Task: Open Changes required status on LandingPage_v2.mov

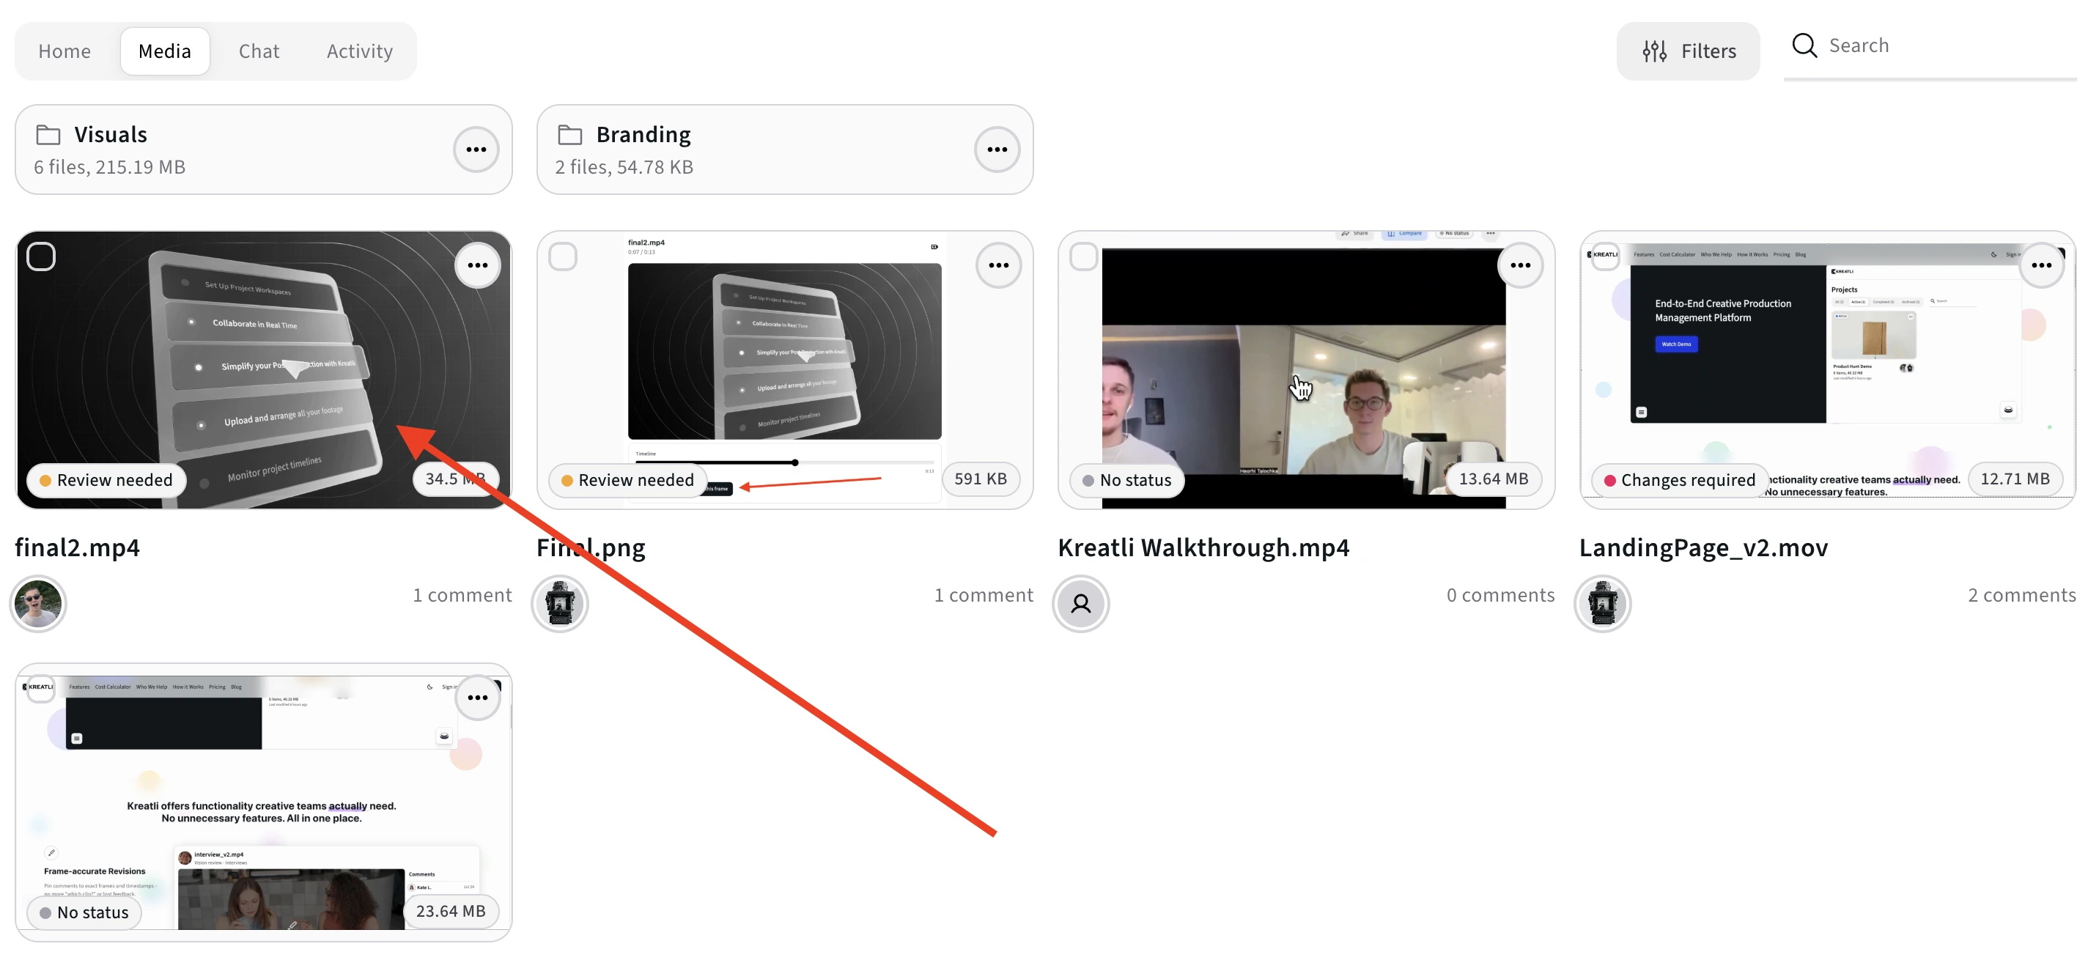Action: click(x=1679, y=480)
